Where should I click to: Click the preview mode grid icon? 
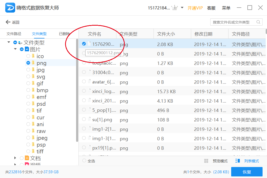tap(206, 161)
